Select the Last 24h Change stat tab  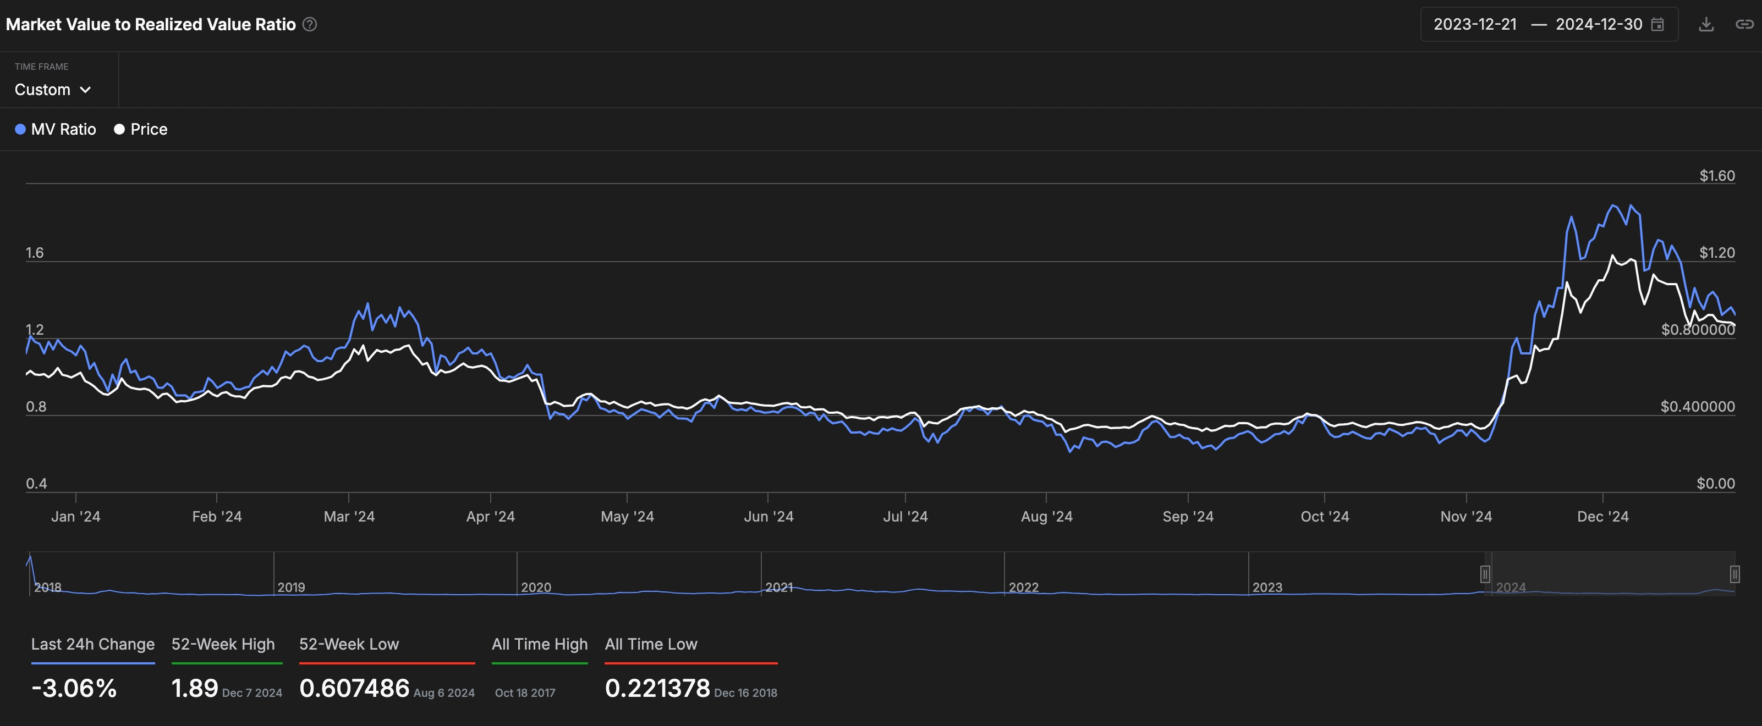(92, 644)
